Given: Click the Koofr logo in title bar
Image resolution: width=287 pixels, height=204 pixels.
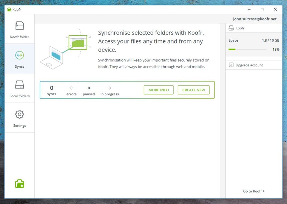Looking at the screenshot, I should [9, 10].
